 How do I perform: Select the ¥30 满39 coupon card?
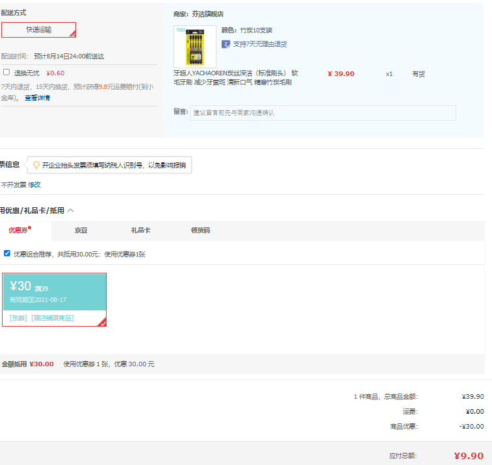(x=55, y=300)
